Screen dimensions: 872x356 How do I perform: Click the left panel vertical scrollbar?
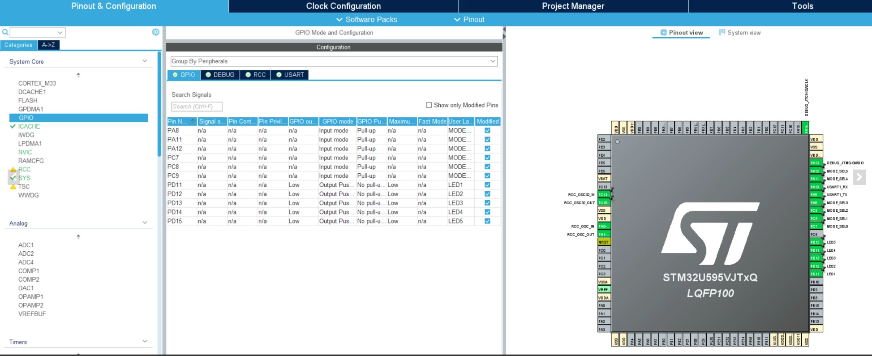point(159,104)
